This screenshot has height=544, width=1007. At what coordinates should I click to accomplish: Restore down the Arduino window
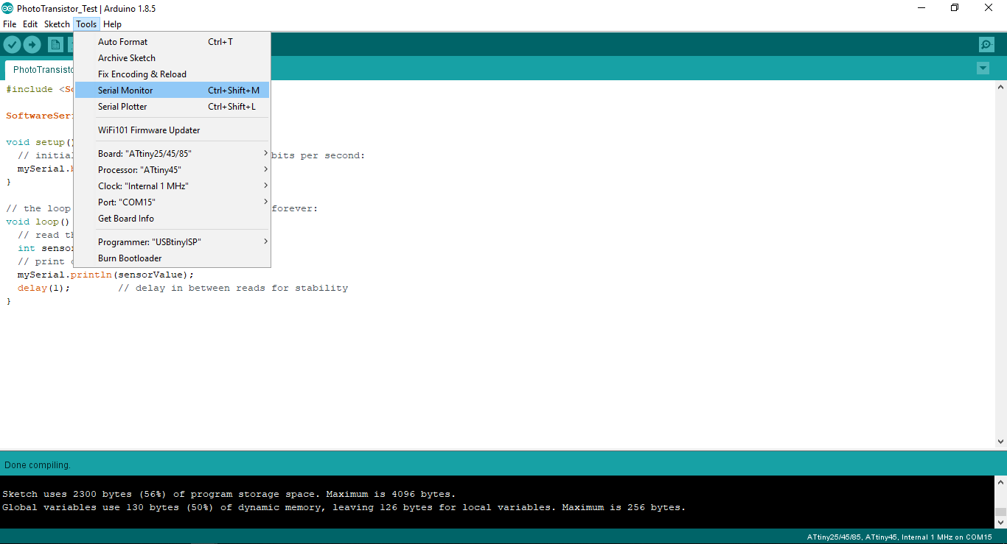click(955, 8)
